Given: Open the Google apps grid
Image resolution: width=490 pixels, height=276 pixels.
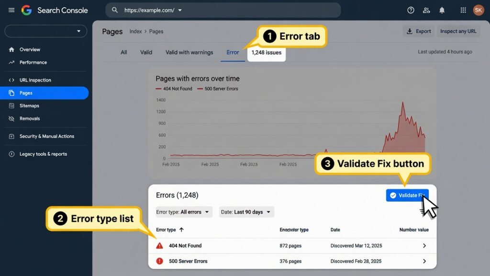Looking at the screenshot, I should [x=463, y=11].
